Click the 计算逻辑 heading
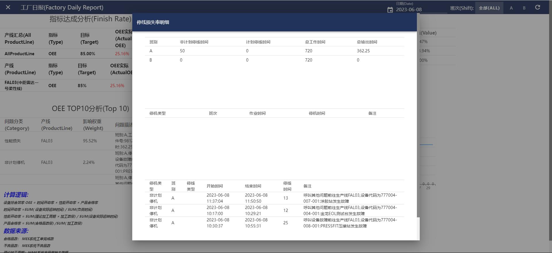This screenshot has height=253, width=552. [16, 195]
